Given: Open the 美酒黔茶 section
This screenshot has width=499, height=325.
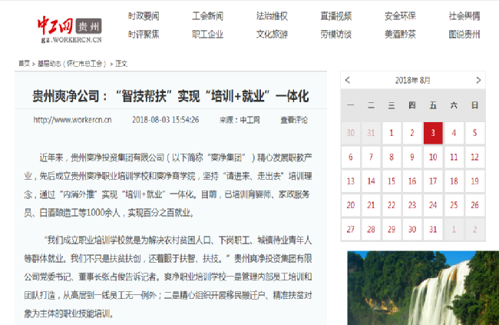Looking at the screenshot, I should tap(400, 34).
